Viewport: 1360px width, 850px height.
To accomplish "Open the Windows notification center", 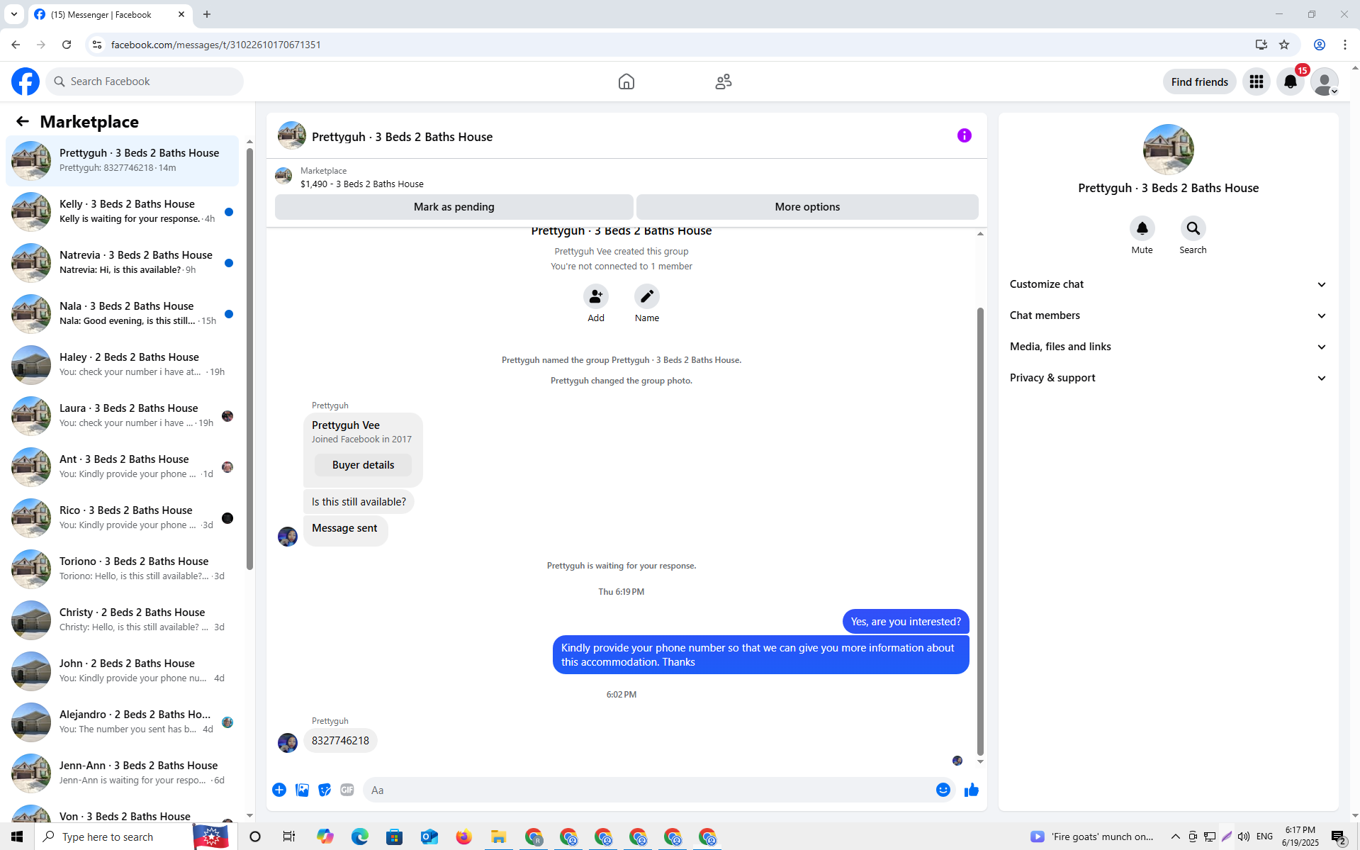I will coord(1338,837).
